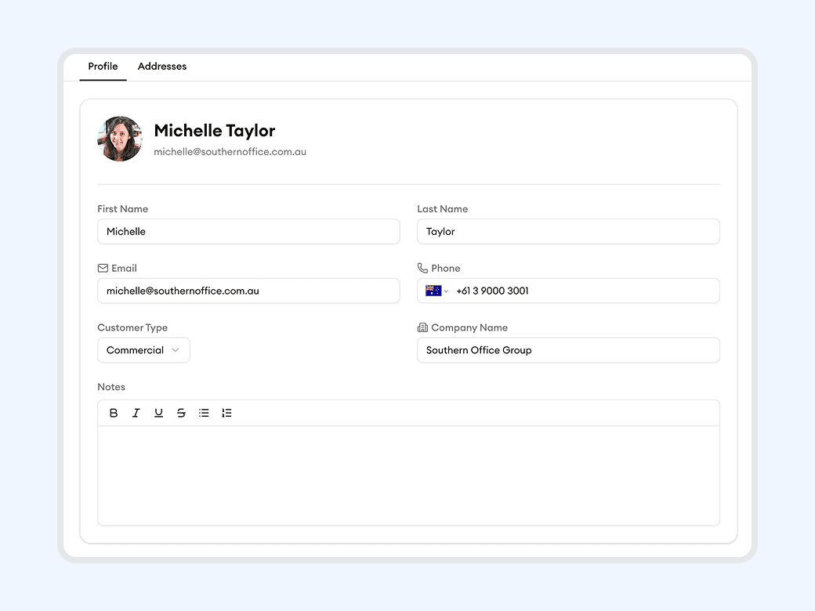Click Michelle's email address under her name
This screenshot has height=611, width=815.
click(230, 151)
